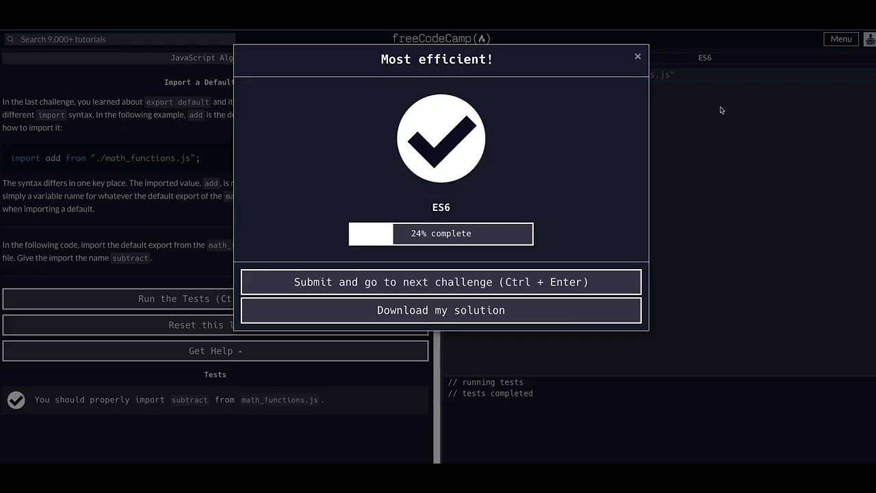This screenshot has height=493, width=876.
Task: Click the Most efficient! dialog title
Action: (x=437, y=59)
